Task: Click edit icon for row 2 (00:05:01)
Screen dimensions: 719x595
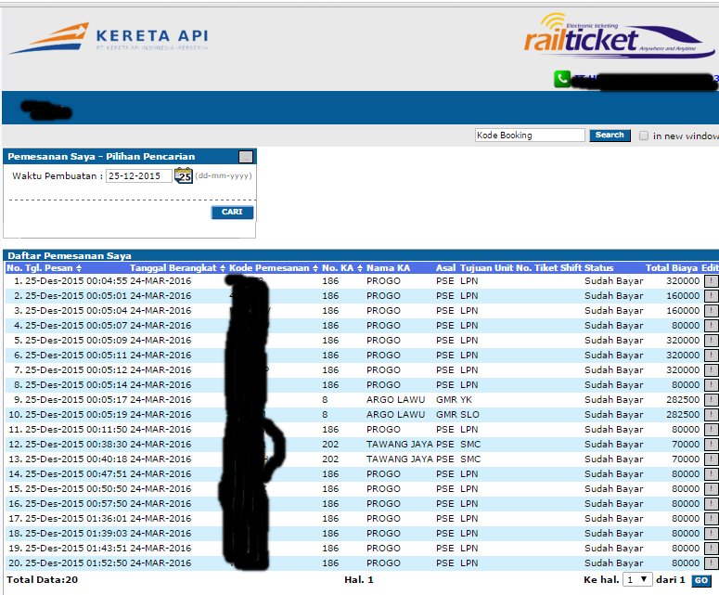Action: point(712,296)
